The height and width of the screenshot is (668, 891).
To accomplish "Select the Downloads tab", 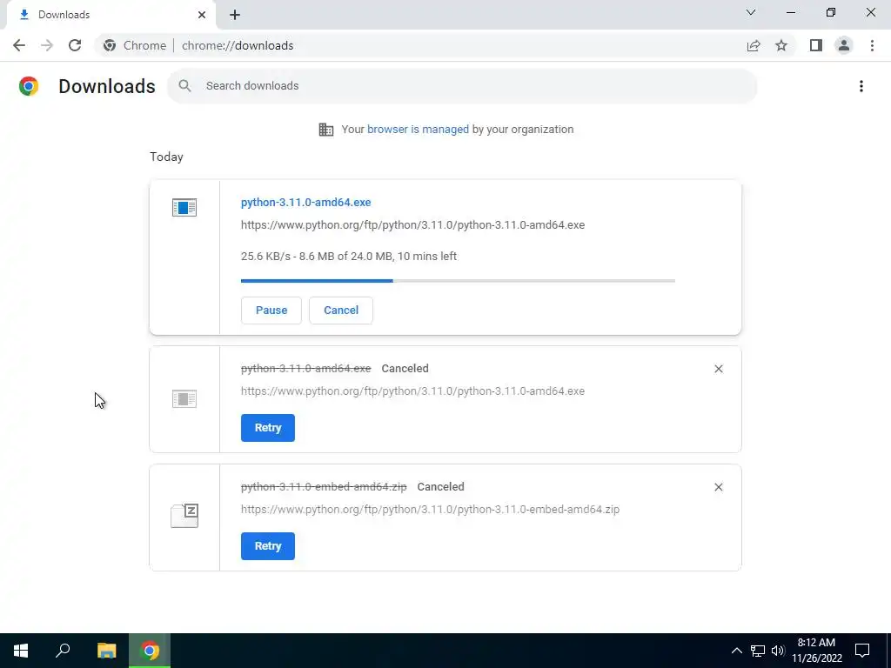I will click(x=111, y=15).
